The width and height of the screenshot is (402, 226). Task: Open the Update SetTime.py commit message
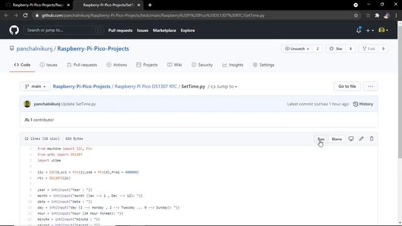tap(79, 104)
